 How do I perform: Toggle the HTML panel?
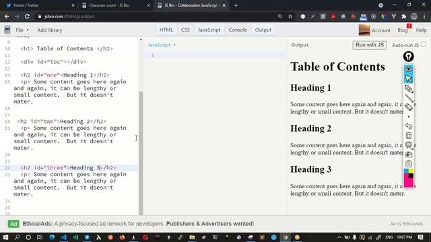(x=166, y=30)
